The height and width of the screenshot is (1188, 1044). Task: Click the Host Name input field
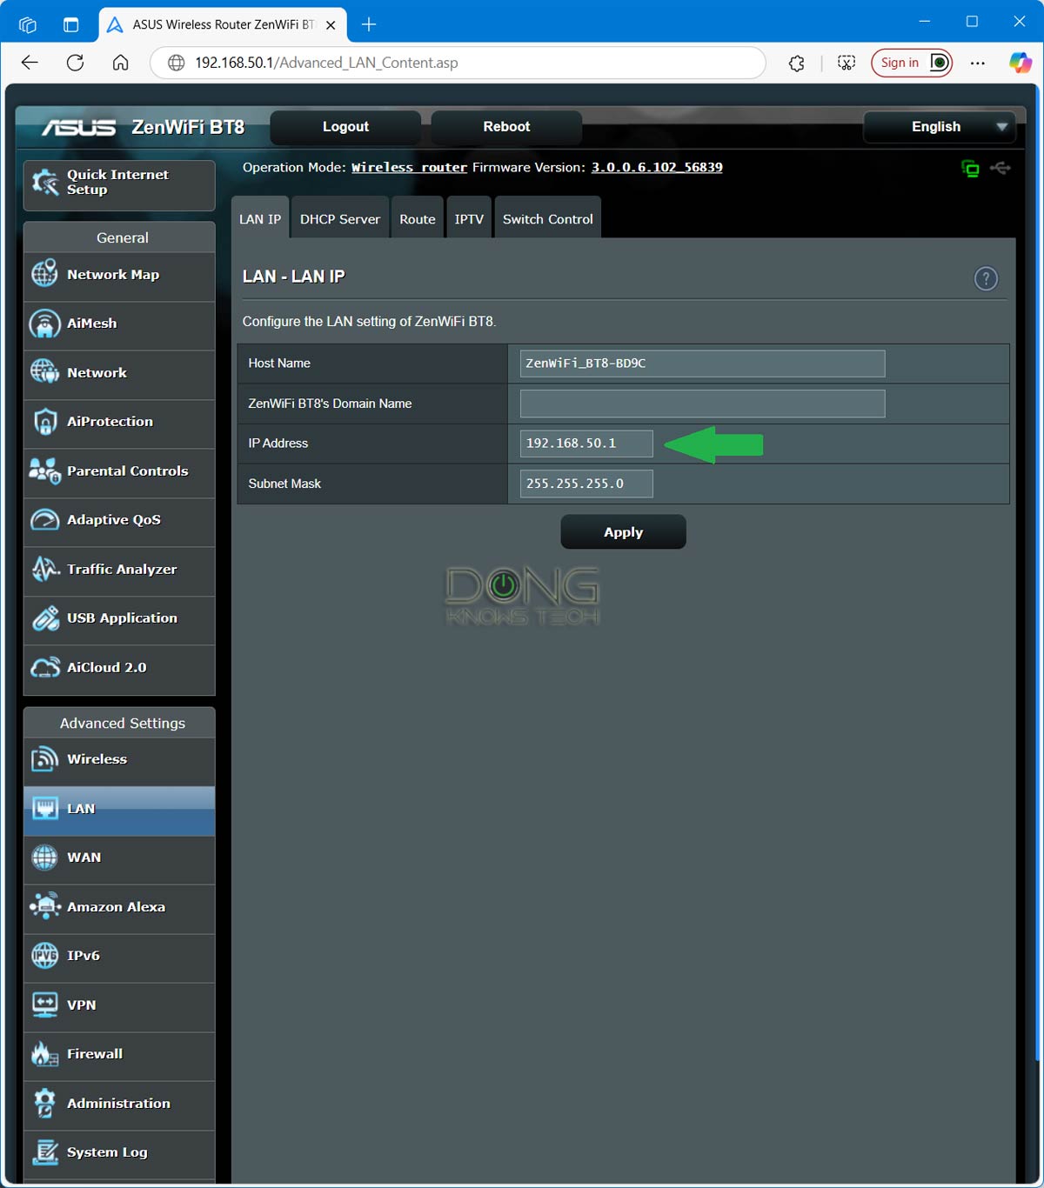[x=702, y=364]
